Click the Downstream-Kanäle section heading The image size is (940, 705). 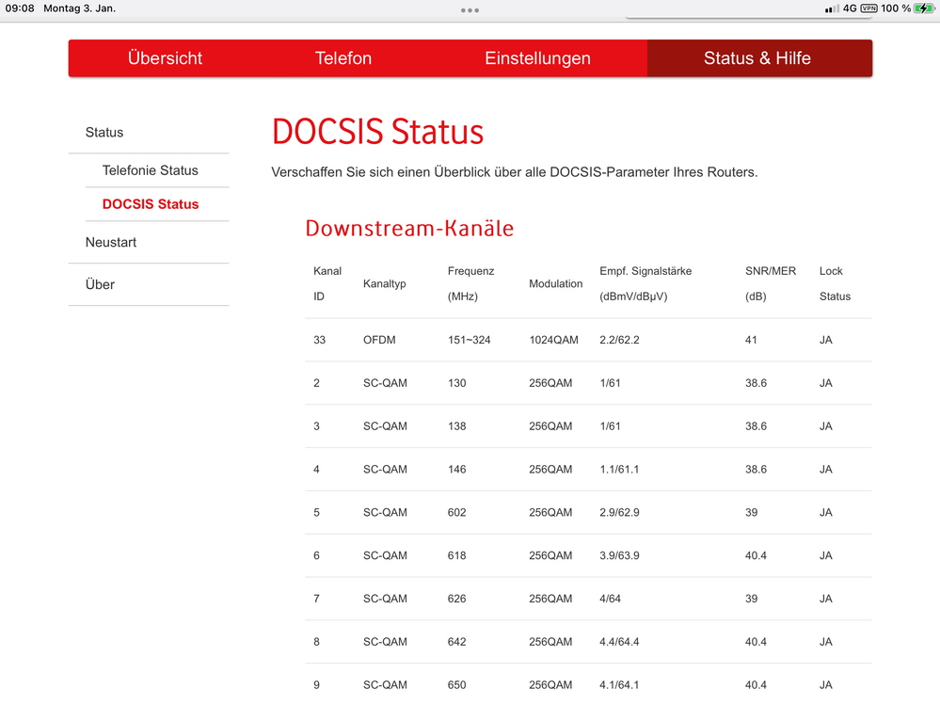click(409, 229)
